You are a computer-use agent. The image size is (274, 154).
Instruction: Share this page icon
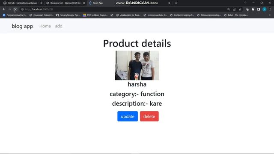point(234,9)
